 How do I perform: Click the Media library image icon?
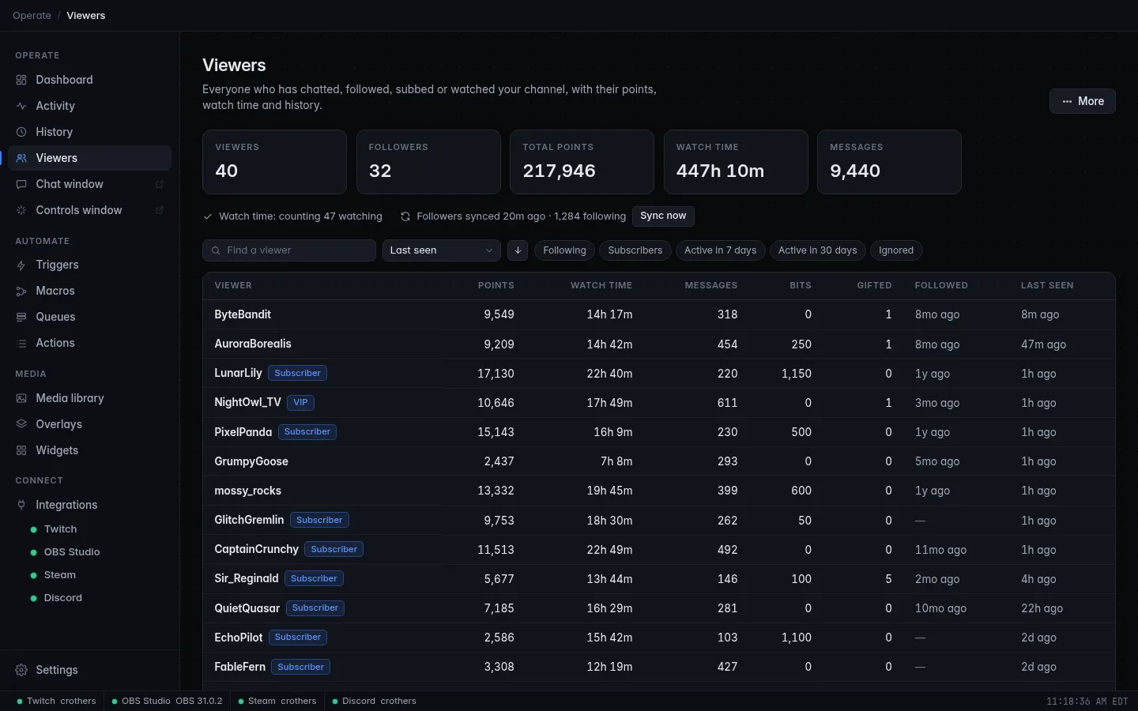[21, 398]
